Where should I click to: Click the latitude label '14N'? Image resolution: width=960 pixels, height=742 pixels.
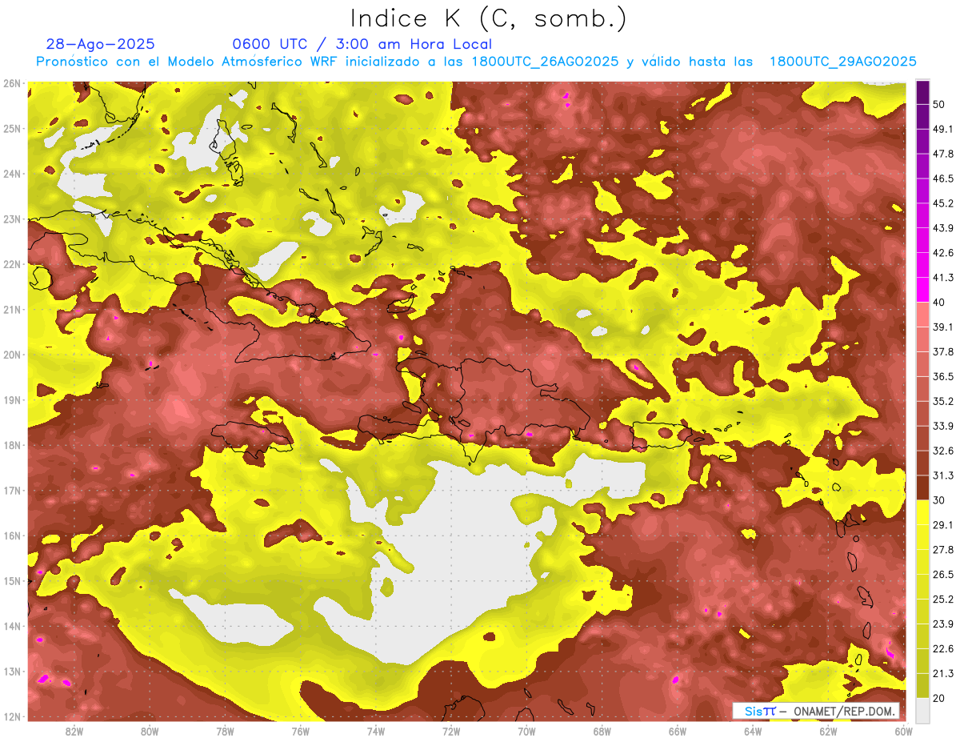point(12,626)
